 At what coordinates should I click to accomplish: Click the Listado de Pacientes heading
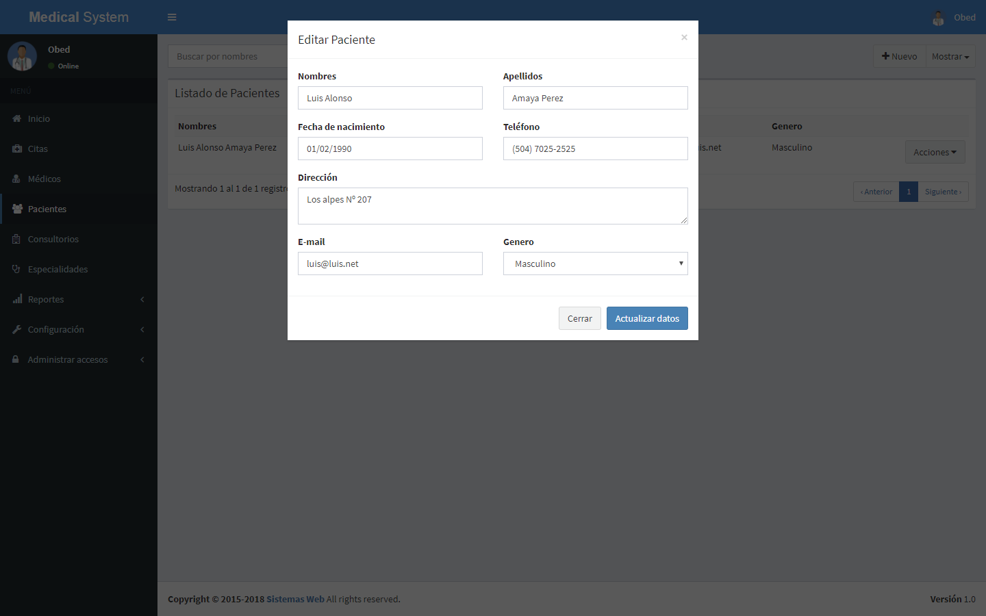pyautogui.click(x=227, y=93)
